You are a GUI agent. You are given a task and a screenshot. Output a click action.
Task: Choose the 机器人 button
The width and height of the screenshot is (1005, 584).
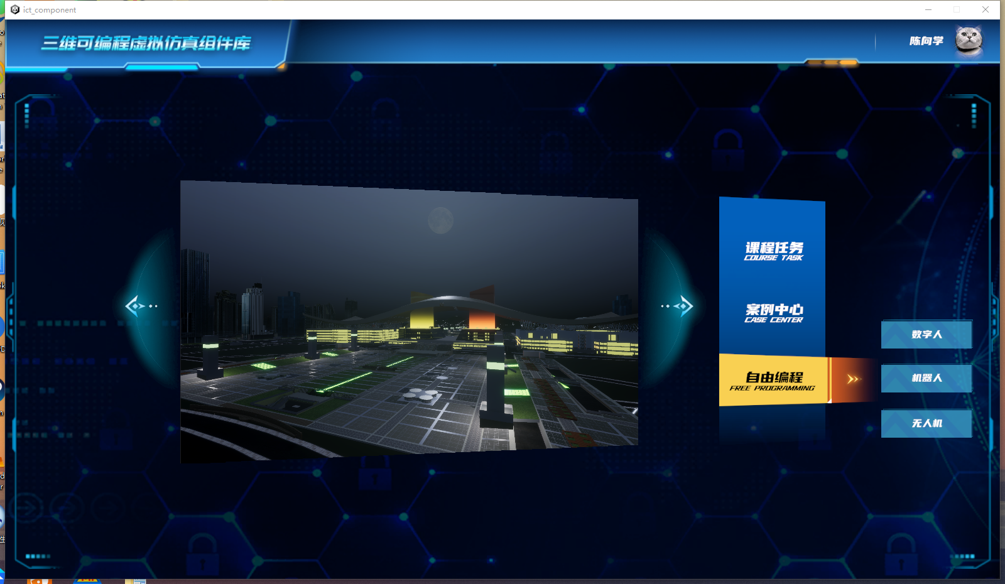(926, 378)
